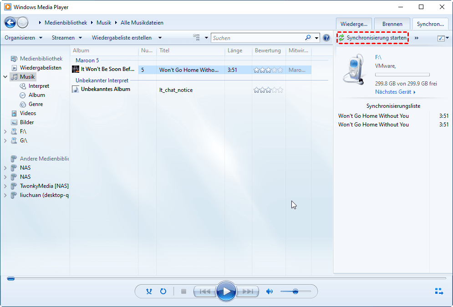
Task: Switch to the Synchronisieren tab
Action: tap(430, 24)
